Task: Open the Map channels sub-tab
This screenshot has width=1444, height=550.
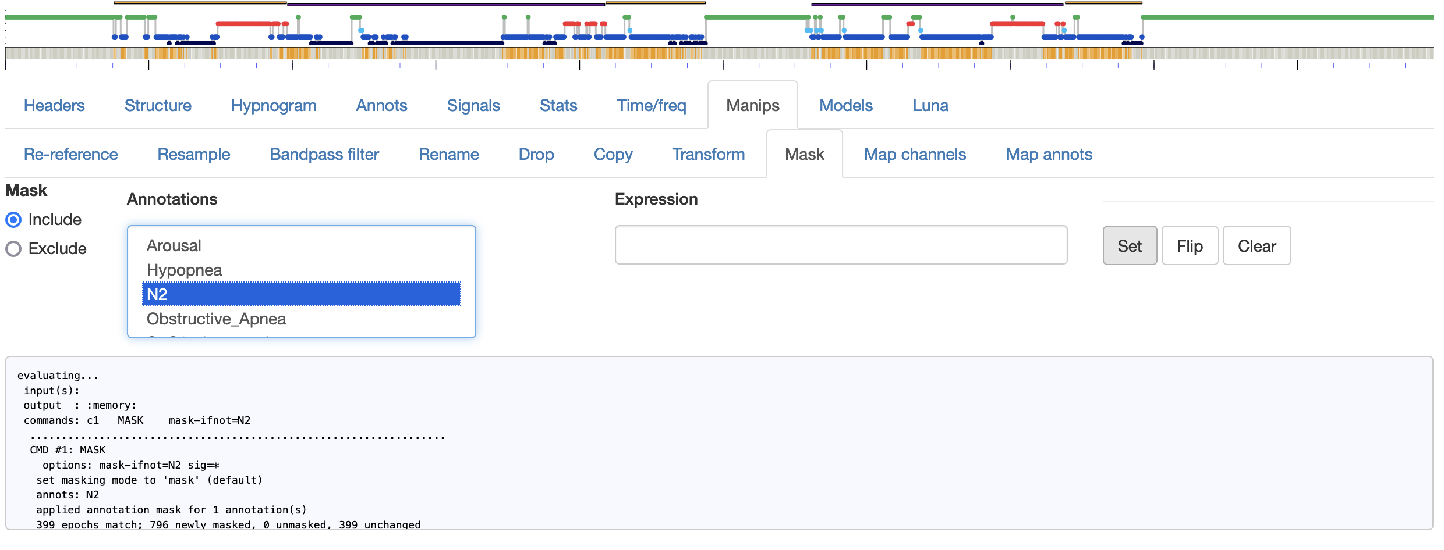Action: tap(914, 154)
